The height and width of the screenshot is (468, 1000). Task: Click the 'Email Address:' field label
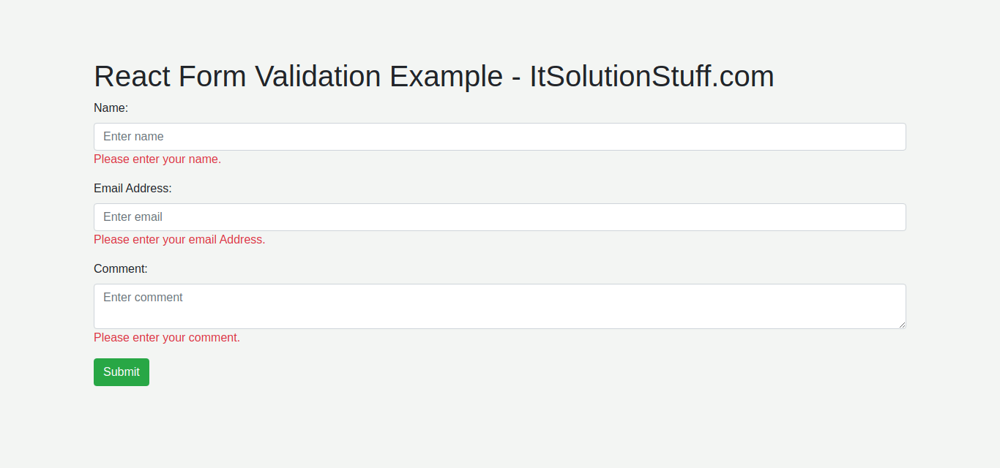pos(133,188)
